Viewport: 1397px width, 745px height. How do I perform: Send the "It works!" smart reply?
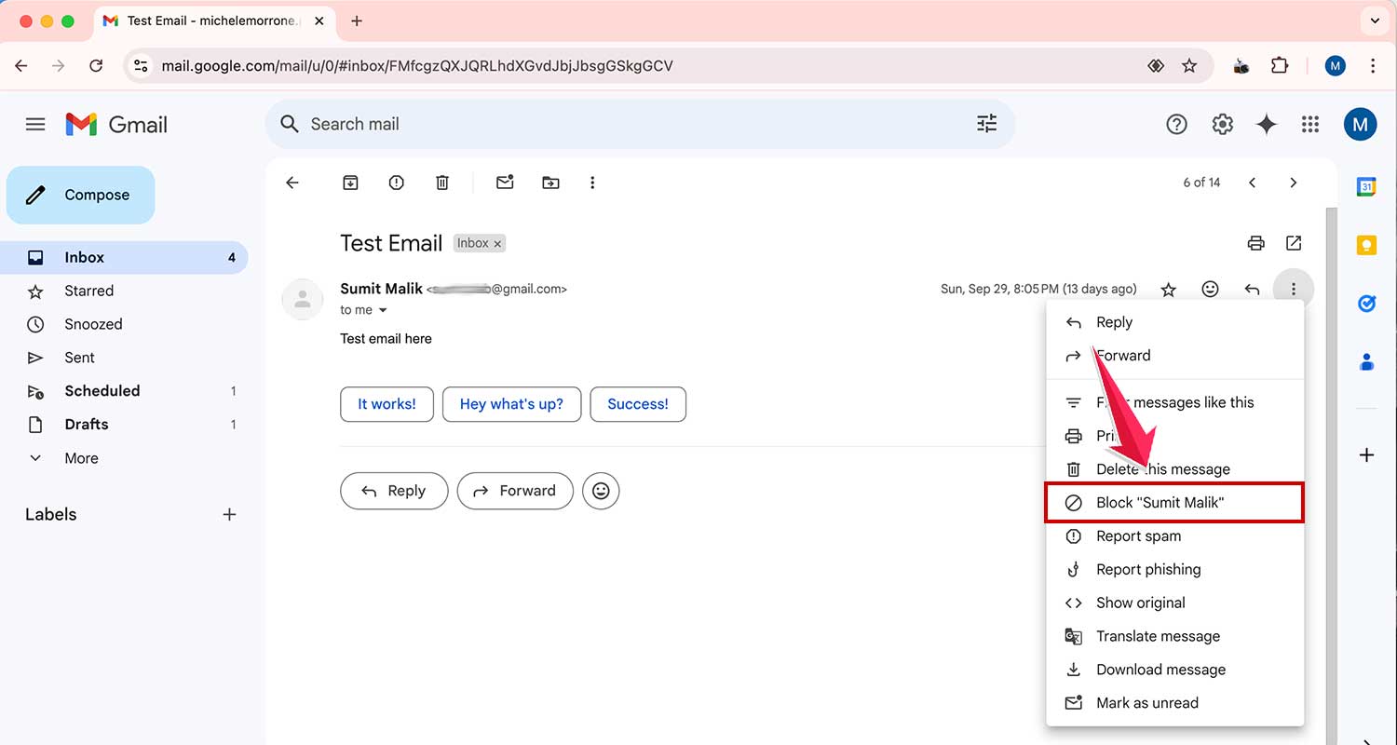[387, 404]
